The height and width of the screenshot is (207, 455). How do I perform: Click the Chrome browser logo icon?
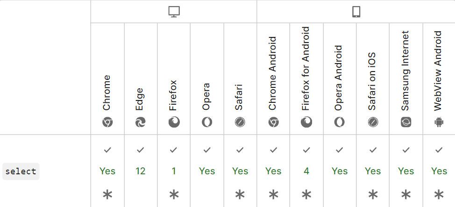point(107,122)
